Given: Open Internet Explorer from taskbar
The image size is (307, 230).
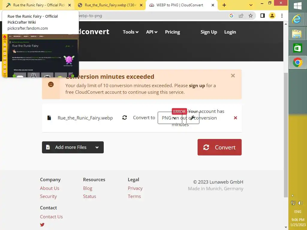Looking at the screenshot, I should click(297, 19).
